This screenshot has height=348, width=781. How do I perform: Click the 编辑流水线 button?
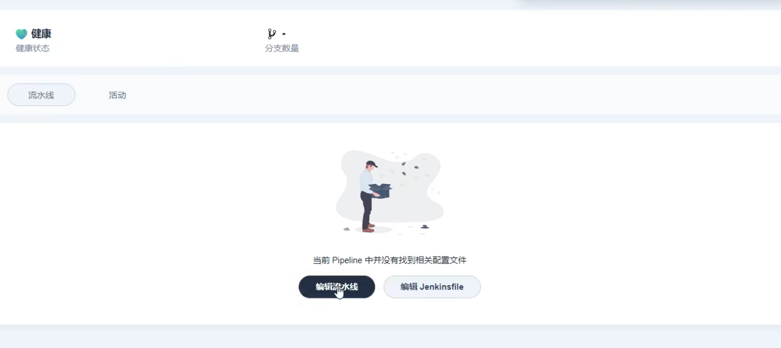[337, 287]
